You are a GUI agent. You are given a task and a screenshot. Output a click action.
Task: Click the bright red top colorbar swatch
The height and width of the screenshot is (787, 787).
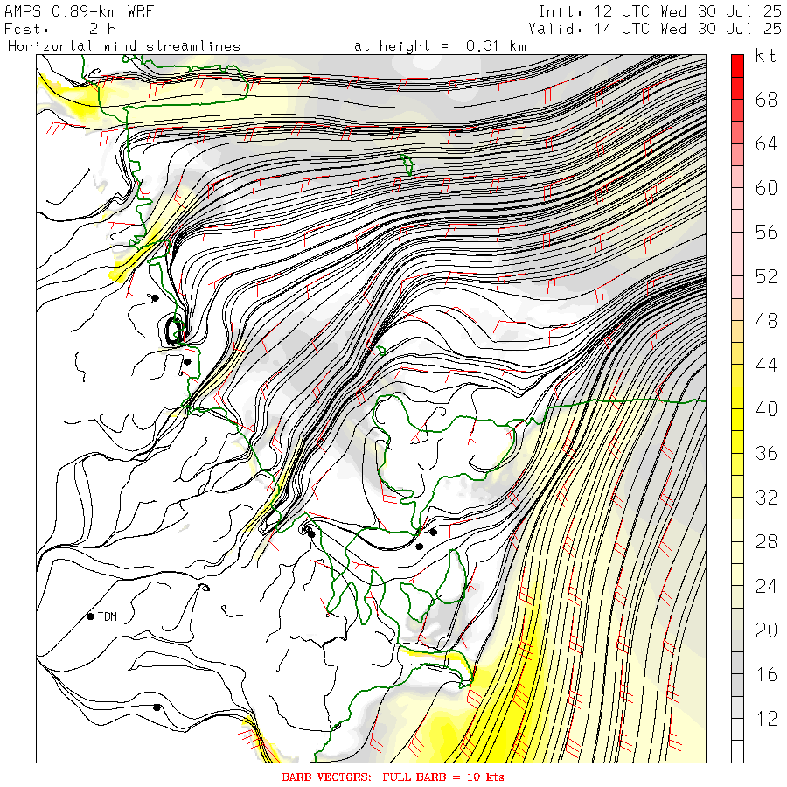[737, 66]
